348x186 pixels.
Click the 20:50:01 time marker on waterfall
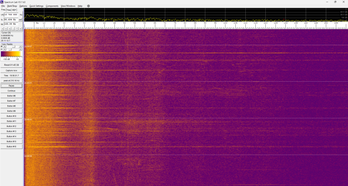click(x=28, y=46)
